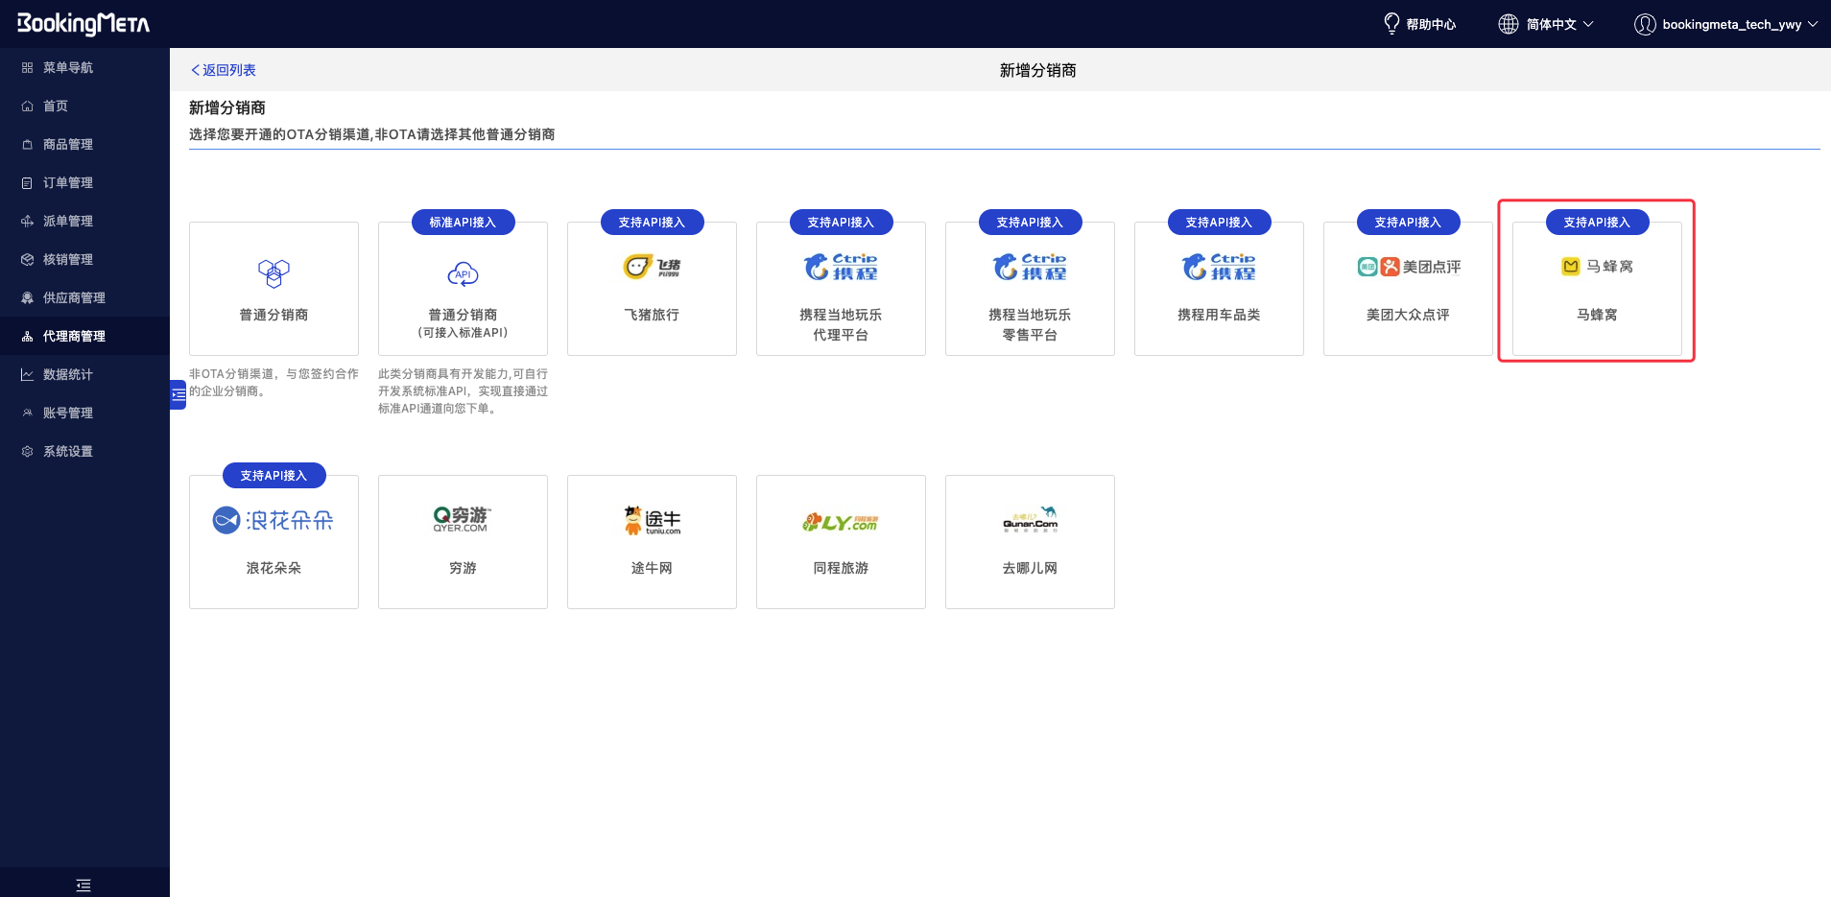Click the Meituan Dianping (美团点评) logo
The height and width of the screenshot is (897, 1831).
(x=1408, y=267)
